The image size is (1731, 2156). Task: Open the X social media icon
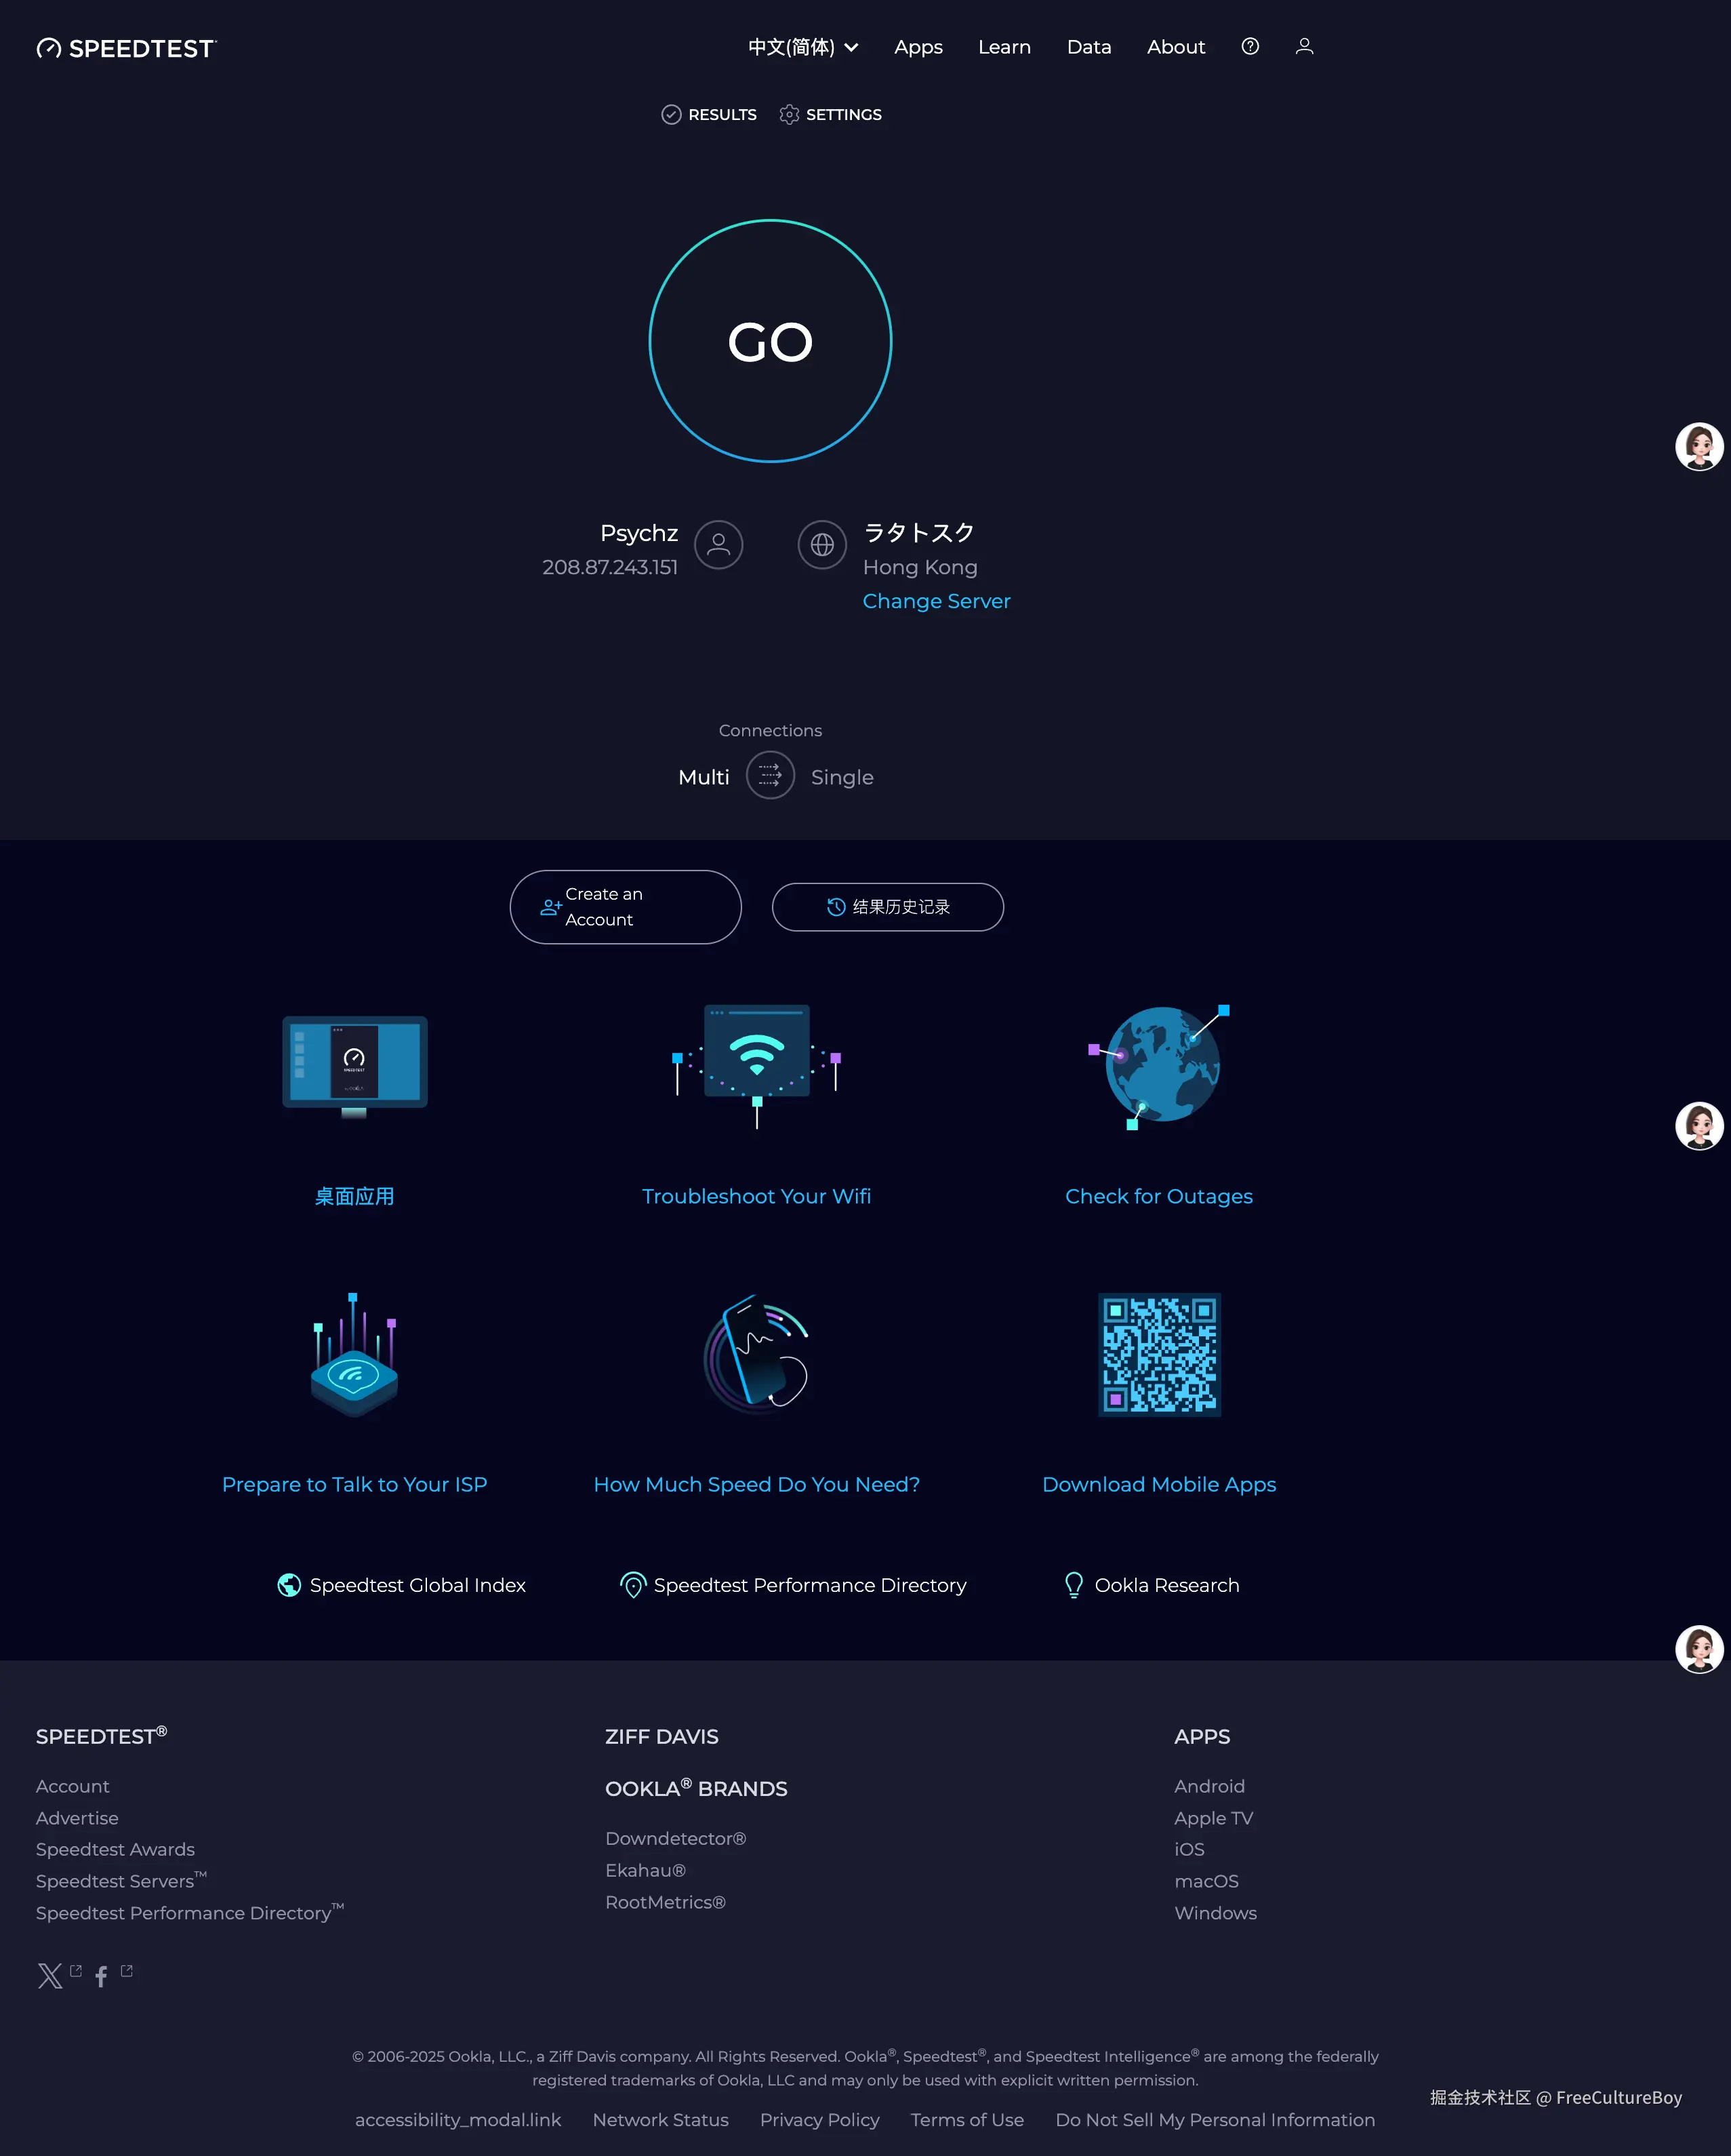49,1975
